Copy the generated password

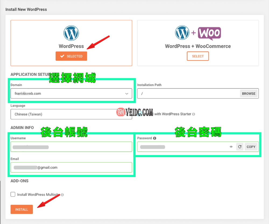tap(251, 147)
